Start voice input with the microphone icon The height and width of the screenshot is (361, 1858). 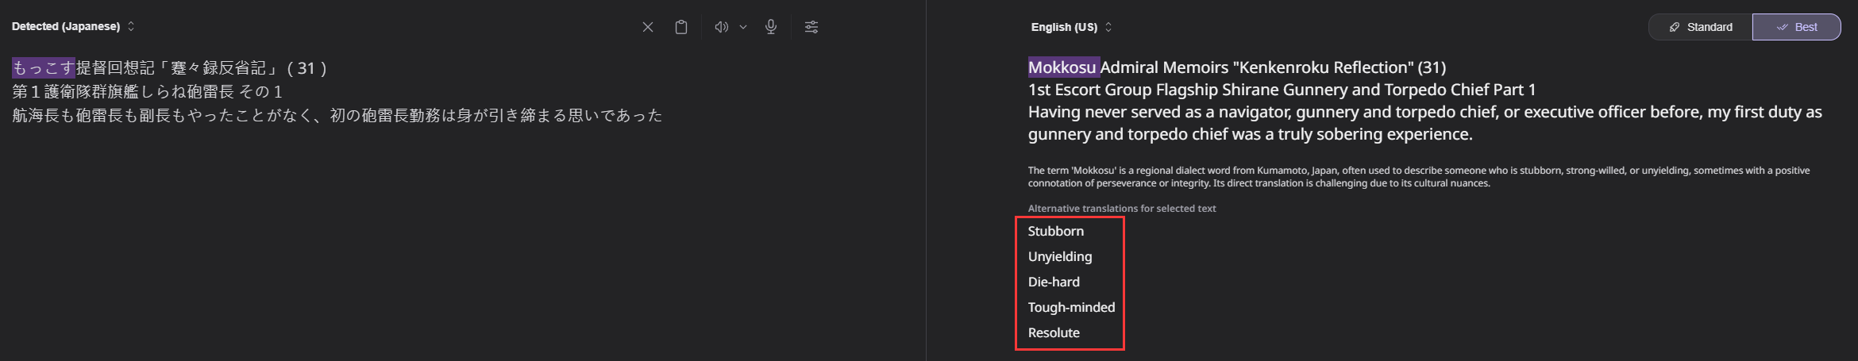tap(771, 27)
